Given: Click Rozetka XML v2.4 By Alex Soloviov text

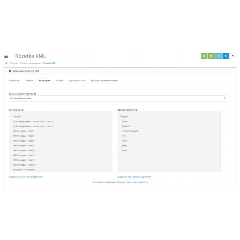Looking at the screenshot, I should coord(108,182).
